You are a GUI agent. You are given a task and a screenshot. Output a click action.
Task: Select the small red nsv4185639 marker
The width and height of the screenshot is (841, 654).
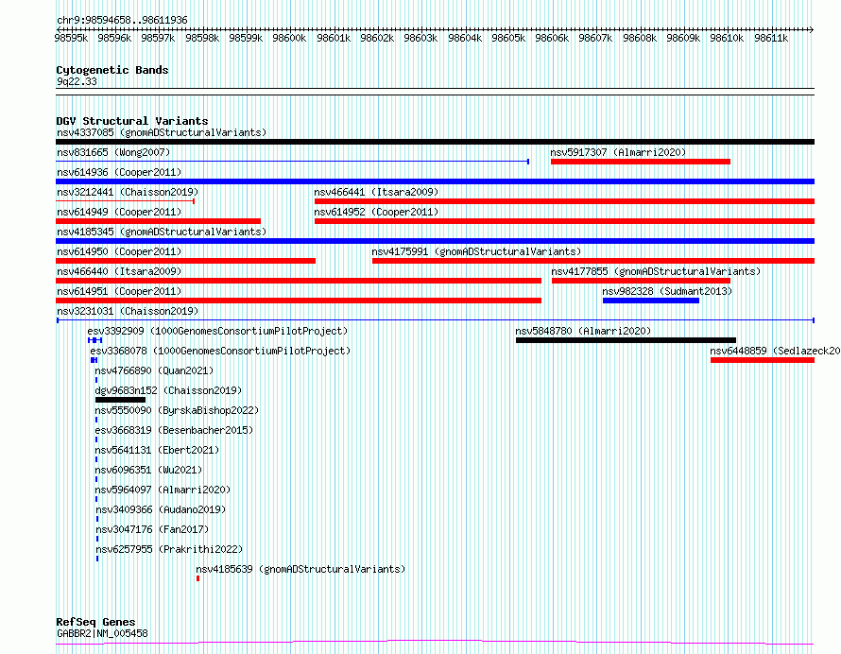(x=197, y=579)
